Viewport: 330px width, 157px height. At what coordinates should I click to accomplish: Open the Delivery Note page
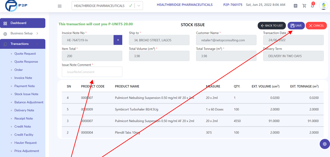[24, 110]
